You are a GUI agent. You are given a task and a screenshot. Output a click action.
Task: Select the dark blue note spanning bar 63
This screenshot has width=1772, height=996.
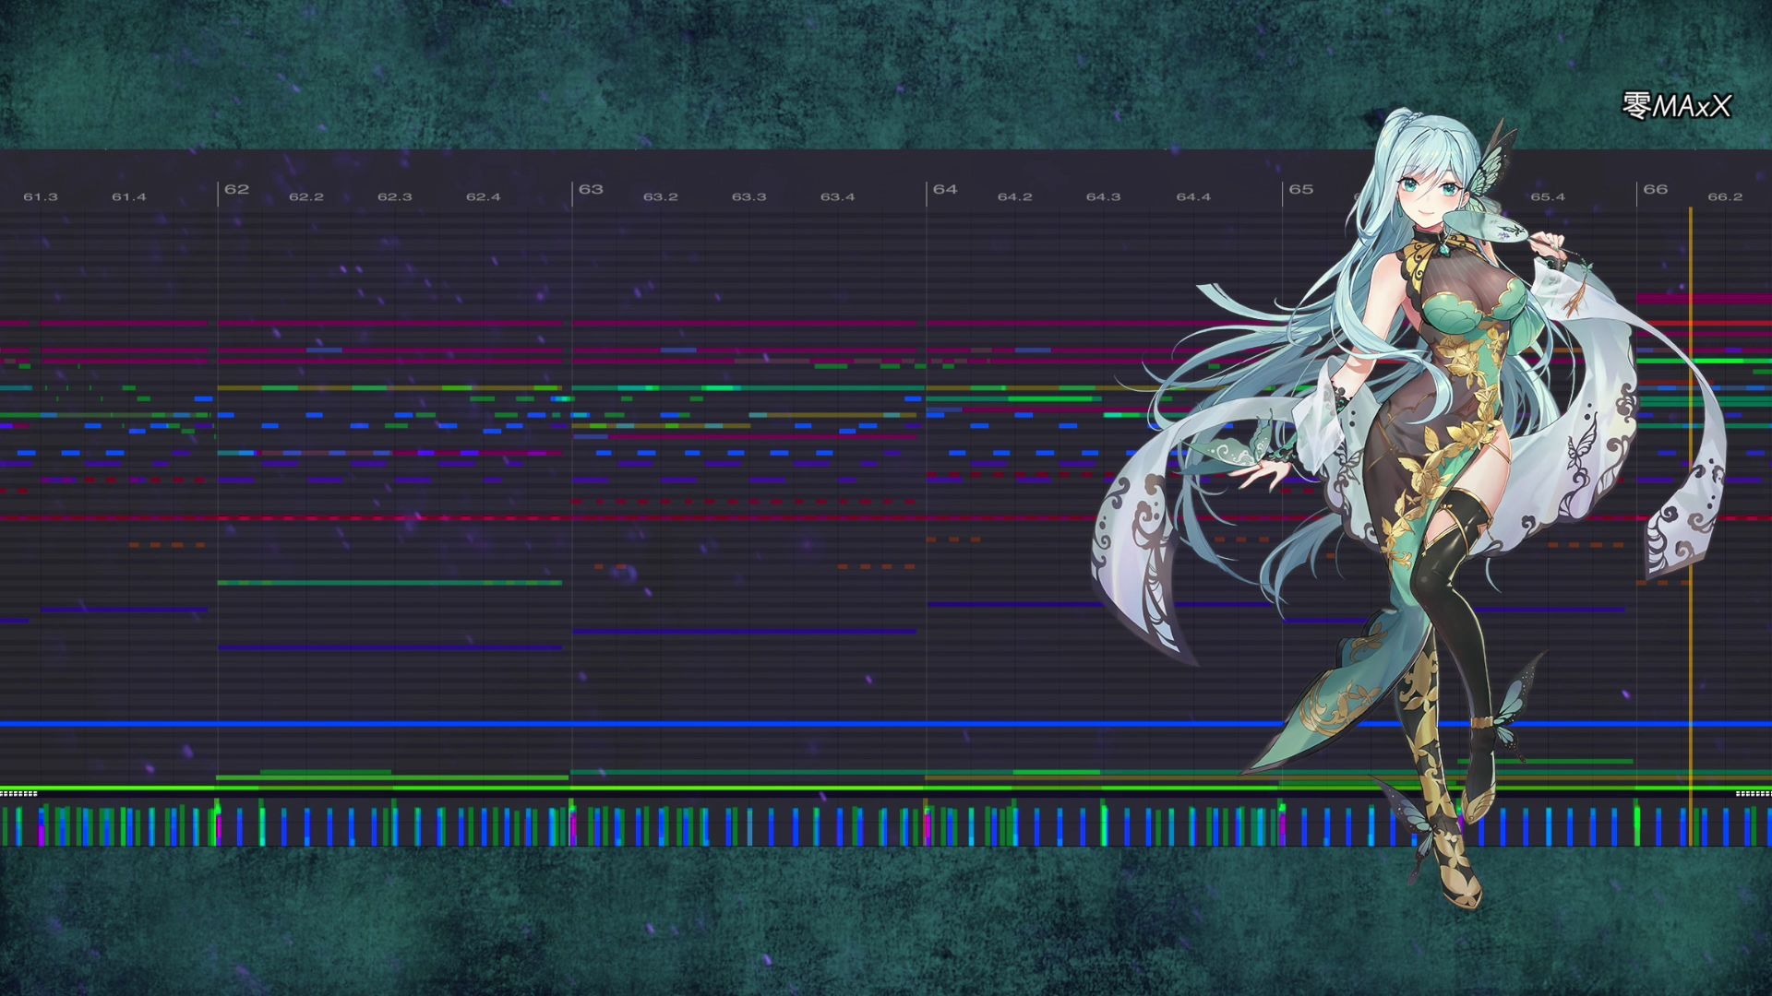coord(744,632)
